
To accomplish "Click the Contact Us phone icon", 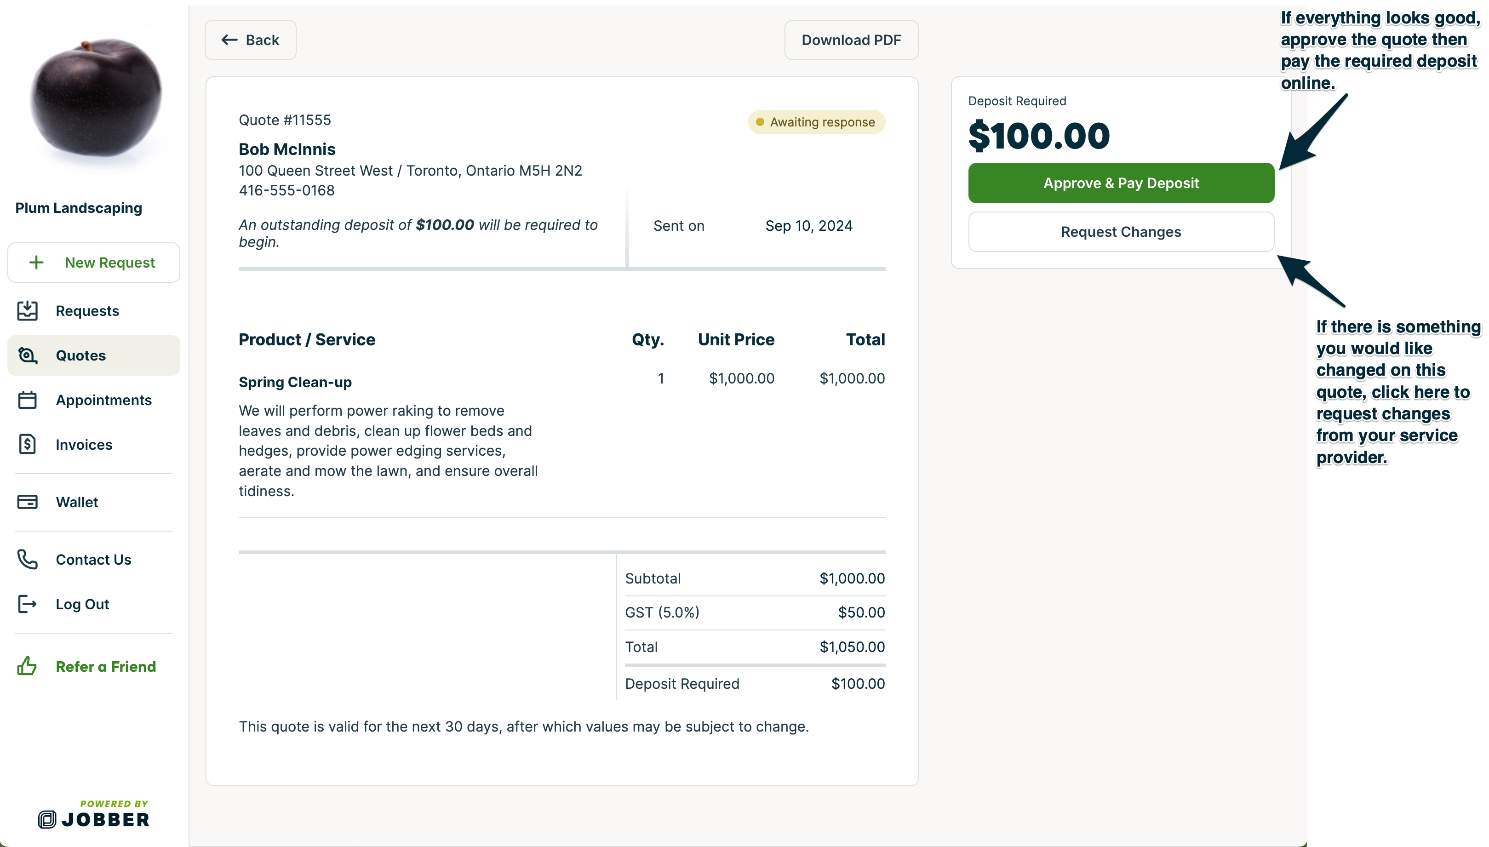I will click(x=27, y=560).
